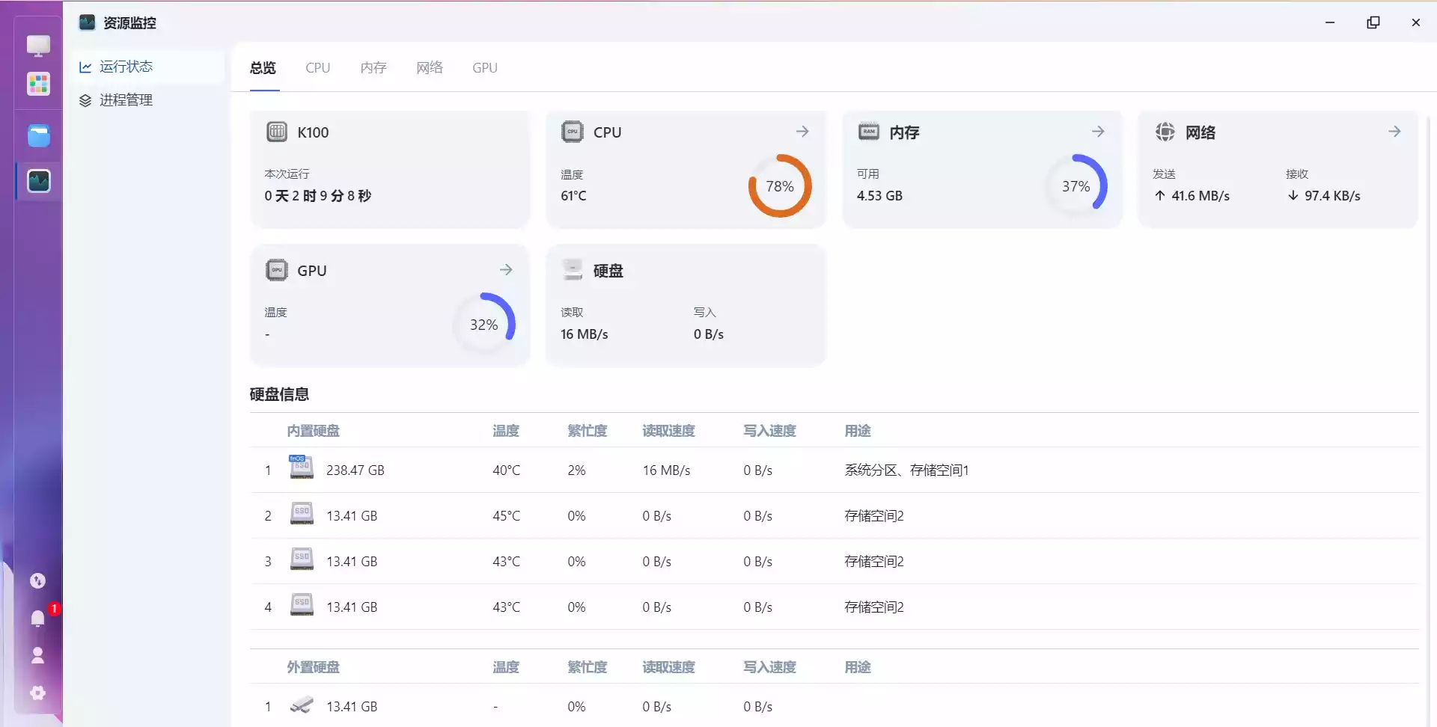
Task: Click the 硬盘信息 section heading
Action: point(279,394)
